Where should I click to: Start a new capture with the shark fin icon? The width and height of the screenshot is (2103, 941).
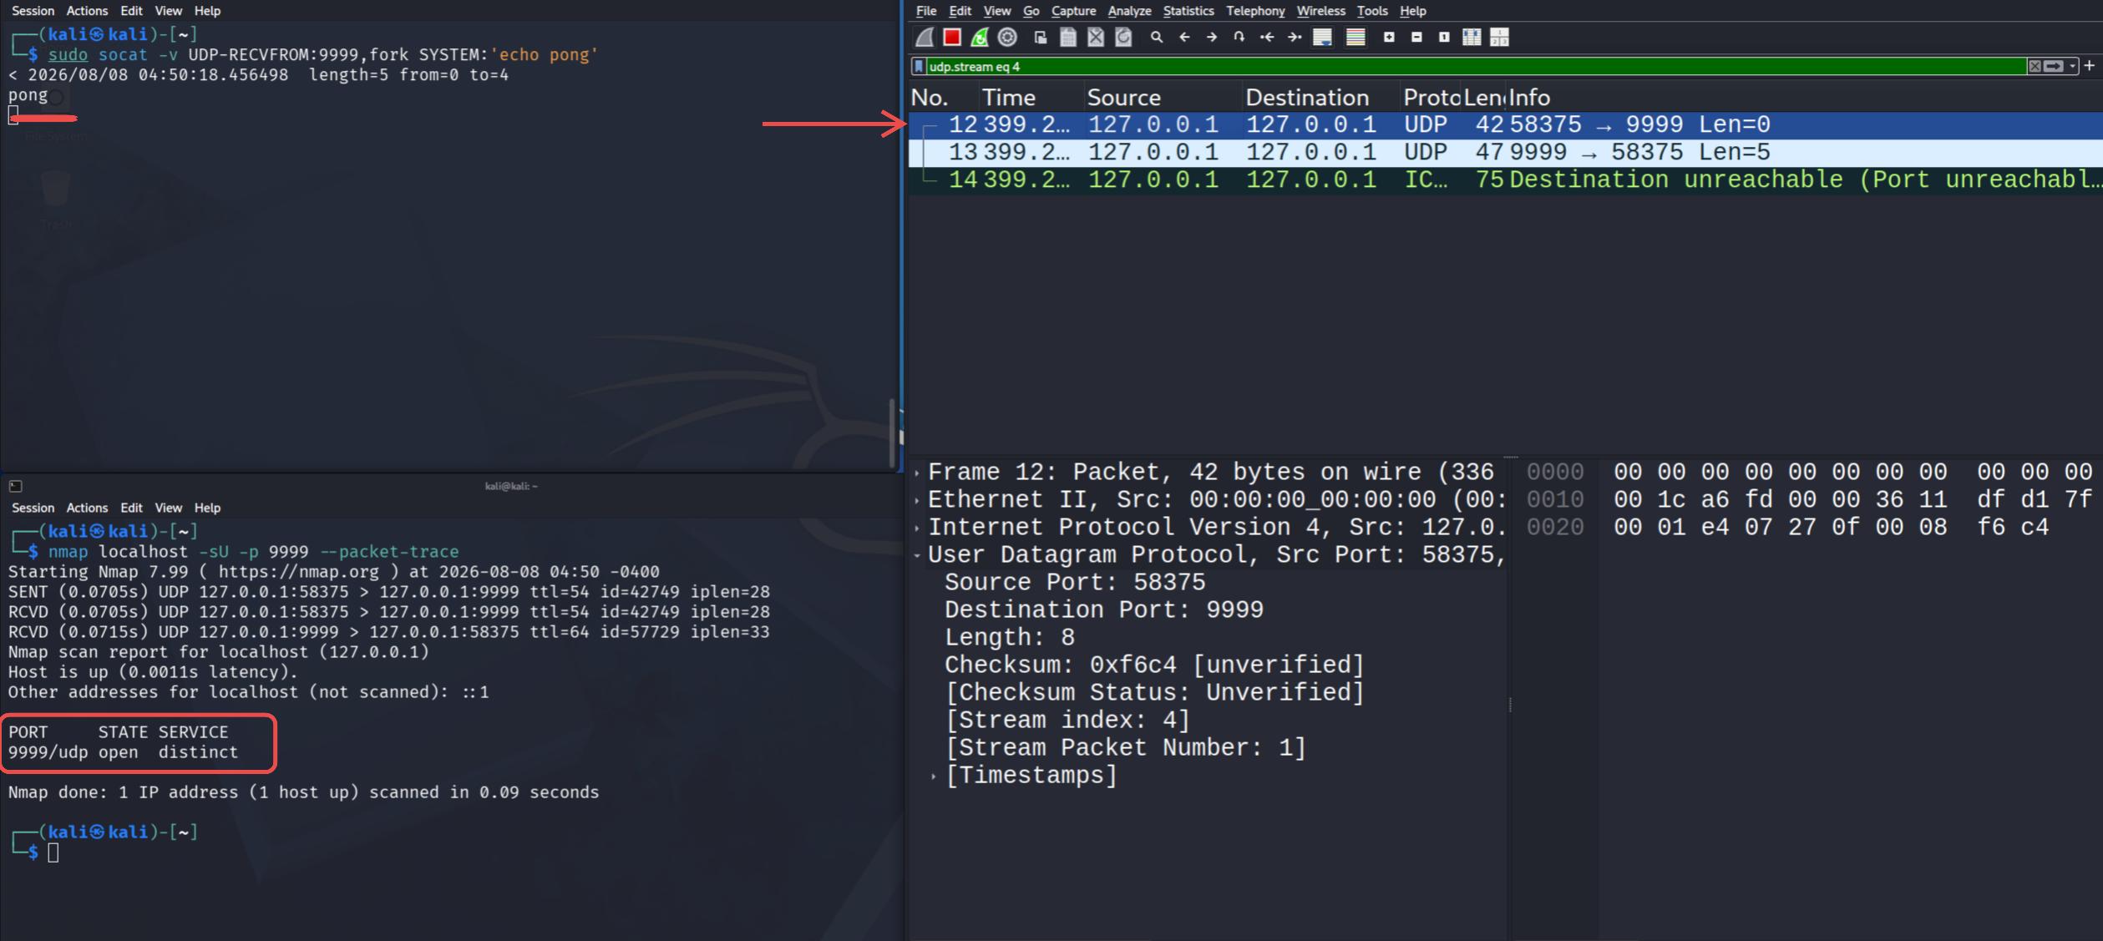[925, 37]
